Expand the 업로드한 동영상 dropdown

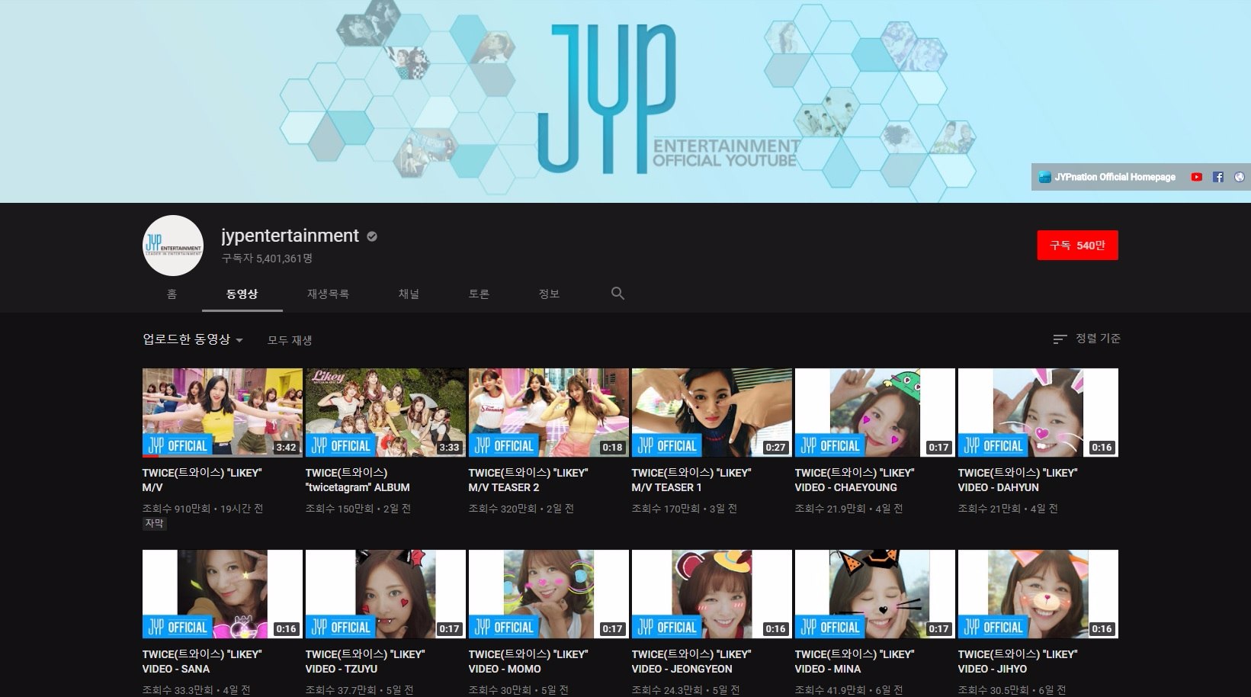193,339
